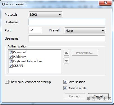Move authentication method down with arrow button
The image size is (114, 105).
[x=66, y=61]
